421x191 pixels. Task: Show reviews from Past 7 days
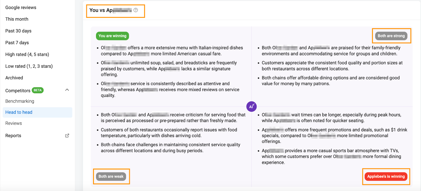[x=17, y=43]
